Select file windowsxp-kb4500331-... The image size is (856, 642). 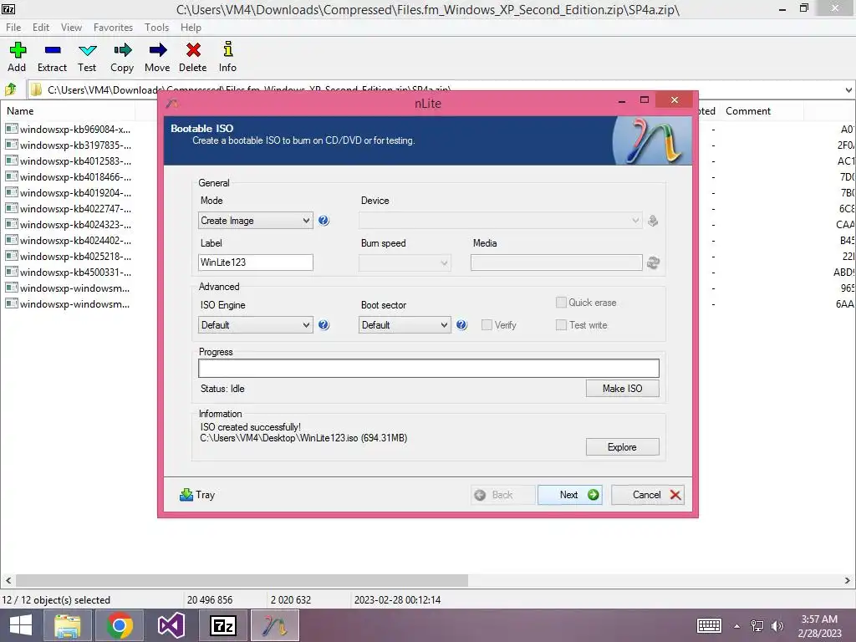pos(69,272)
